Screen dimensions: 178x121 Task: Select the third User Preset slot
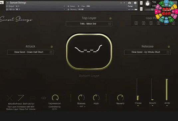[x=151, y=23]
